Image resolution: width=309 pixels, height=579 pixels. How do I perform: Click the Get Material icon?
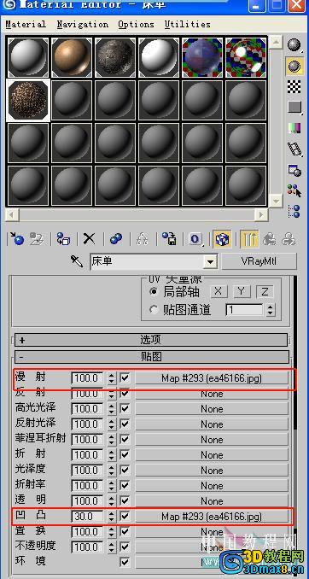pyautogui.click(x=17, y=239)
